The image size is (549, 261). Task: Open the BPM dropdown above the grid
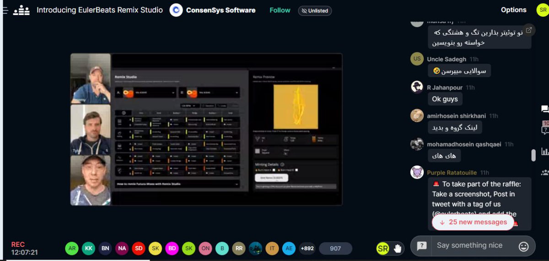[x=189, y=106]
